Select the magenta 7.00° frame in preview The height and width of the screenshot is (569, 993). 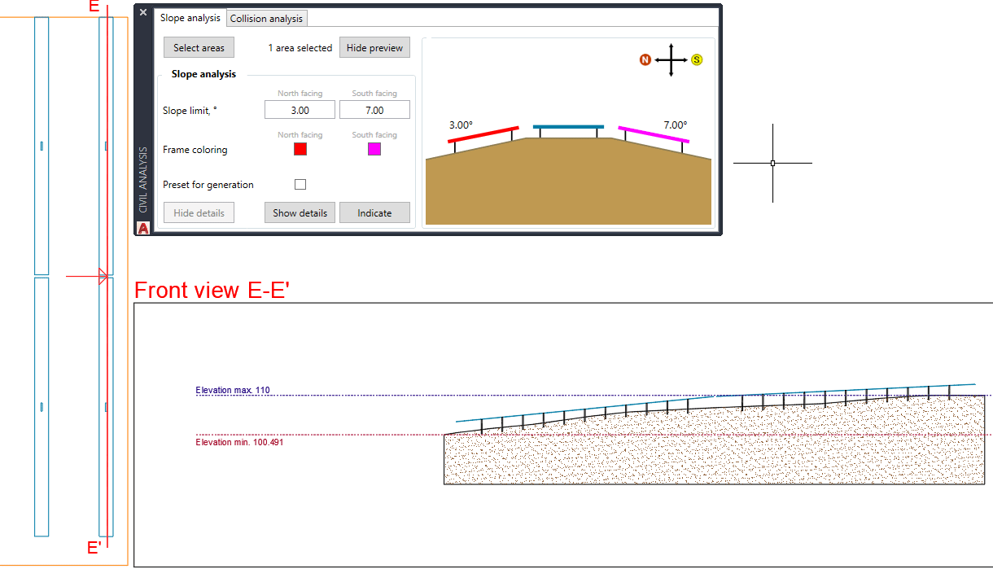point(654,135)
